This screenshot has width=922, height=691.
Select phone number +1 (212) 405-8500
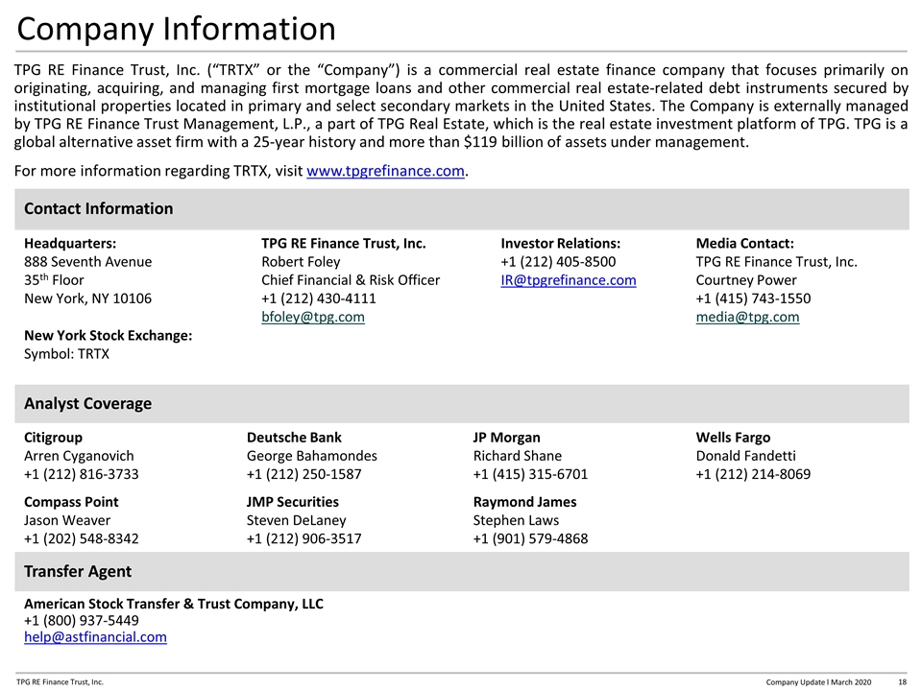click(558, 262)
